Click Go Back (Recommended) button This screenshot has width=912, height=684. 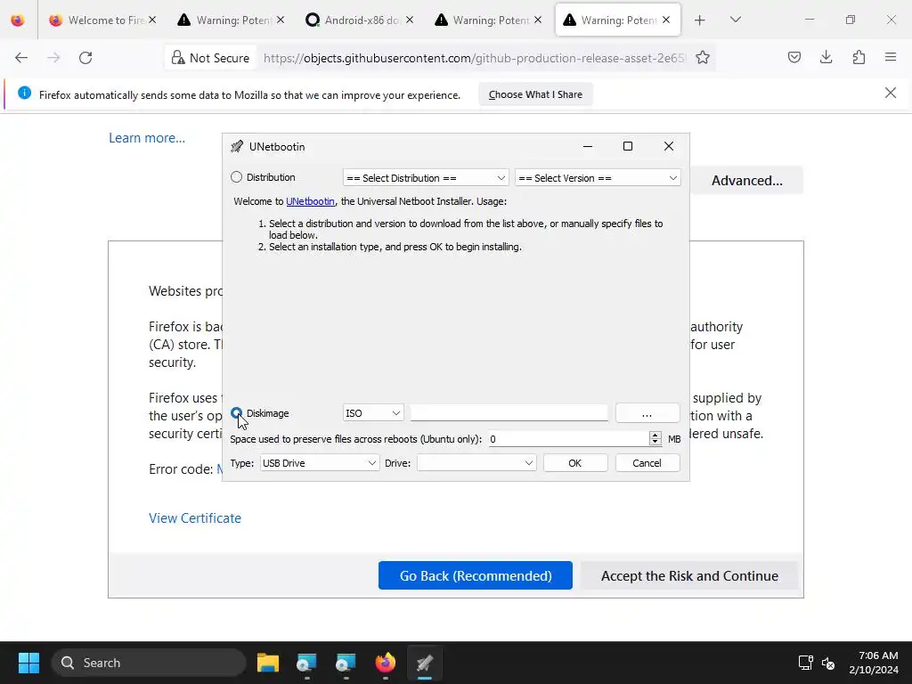pos(476,576)
